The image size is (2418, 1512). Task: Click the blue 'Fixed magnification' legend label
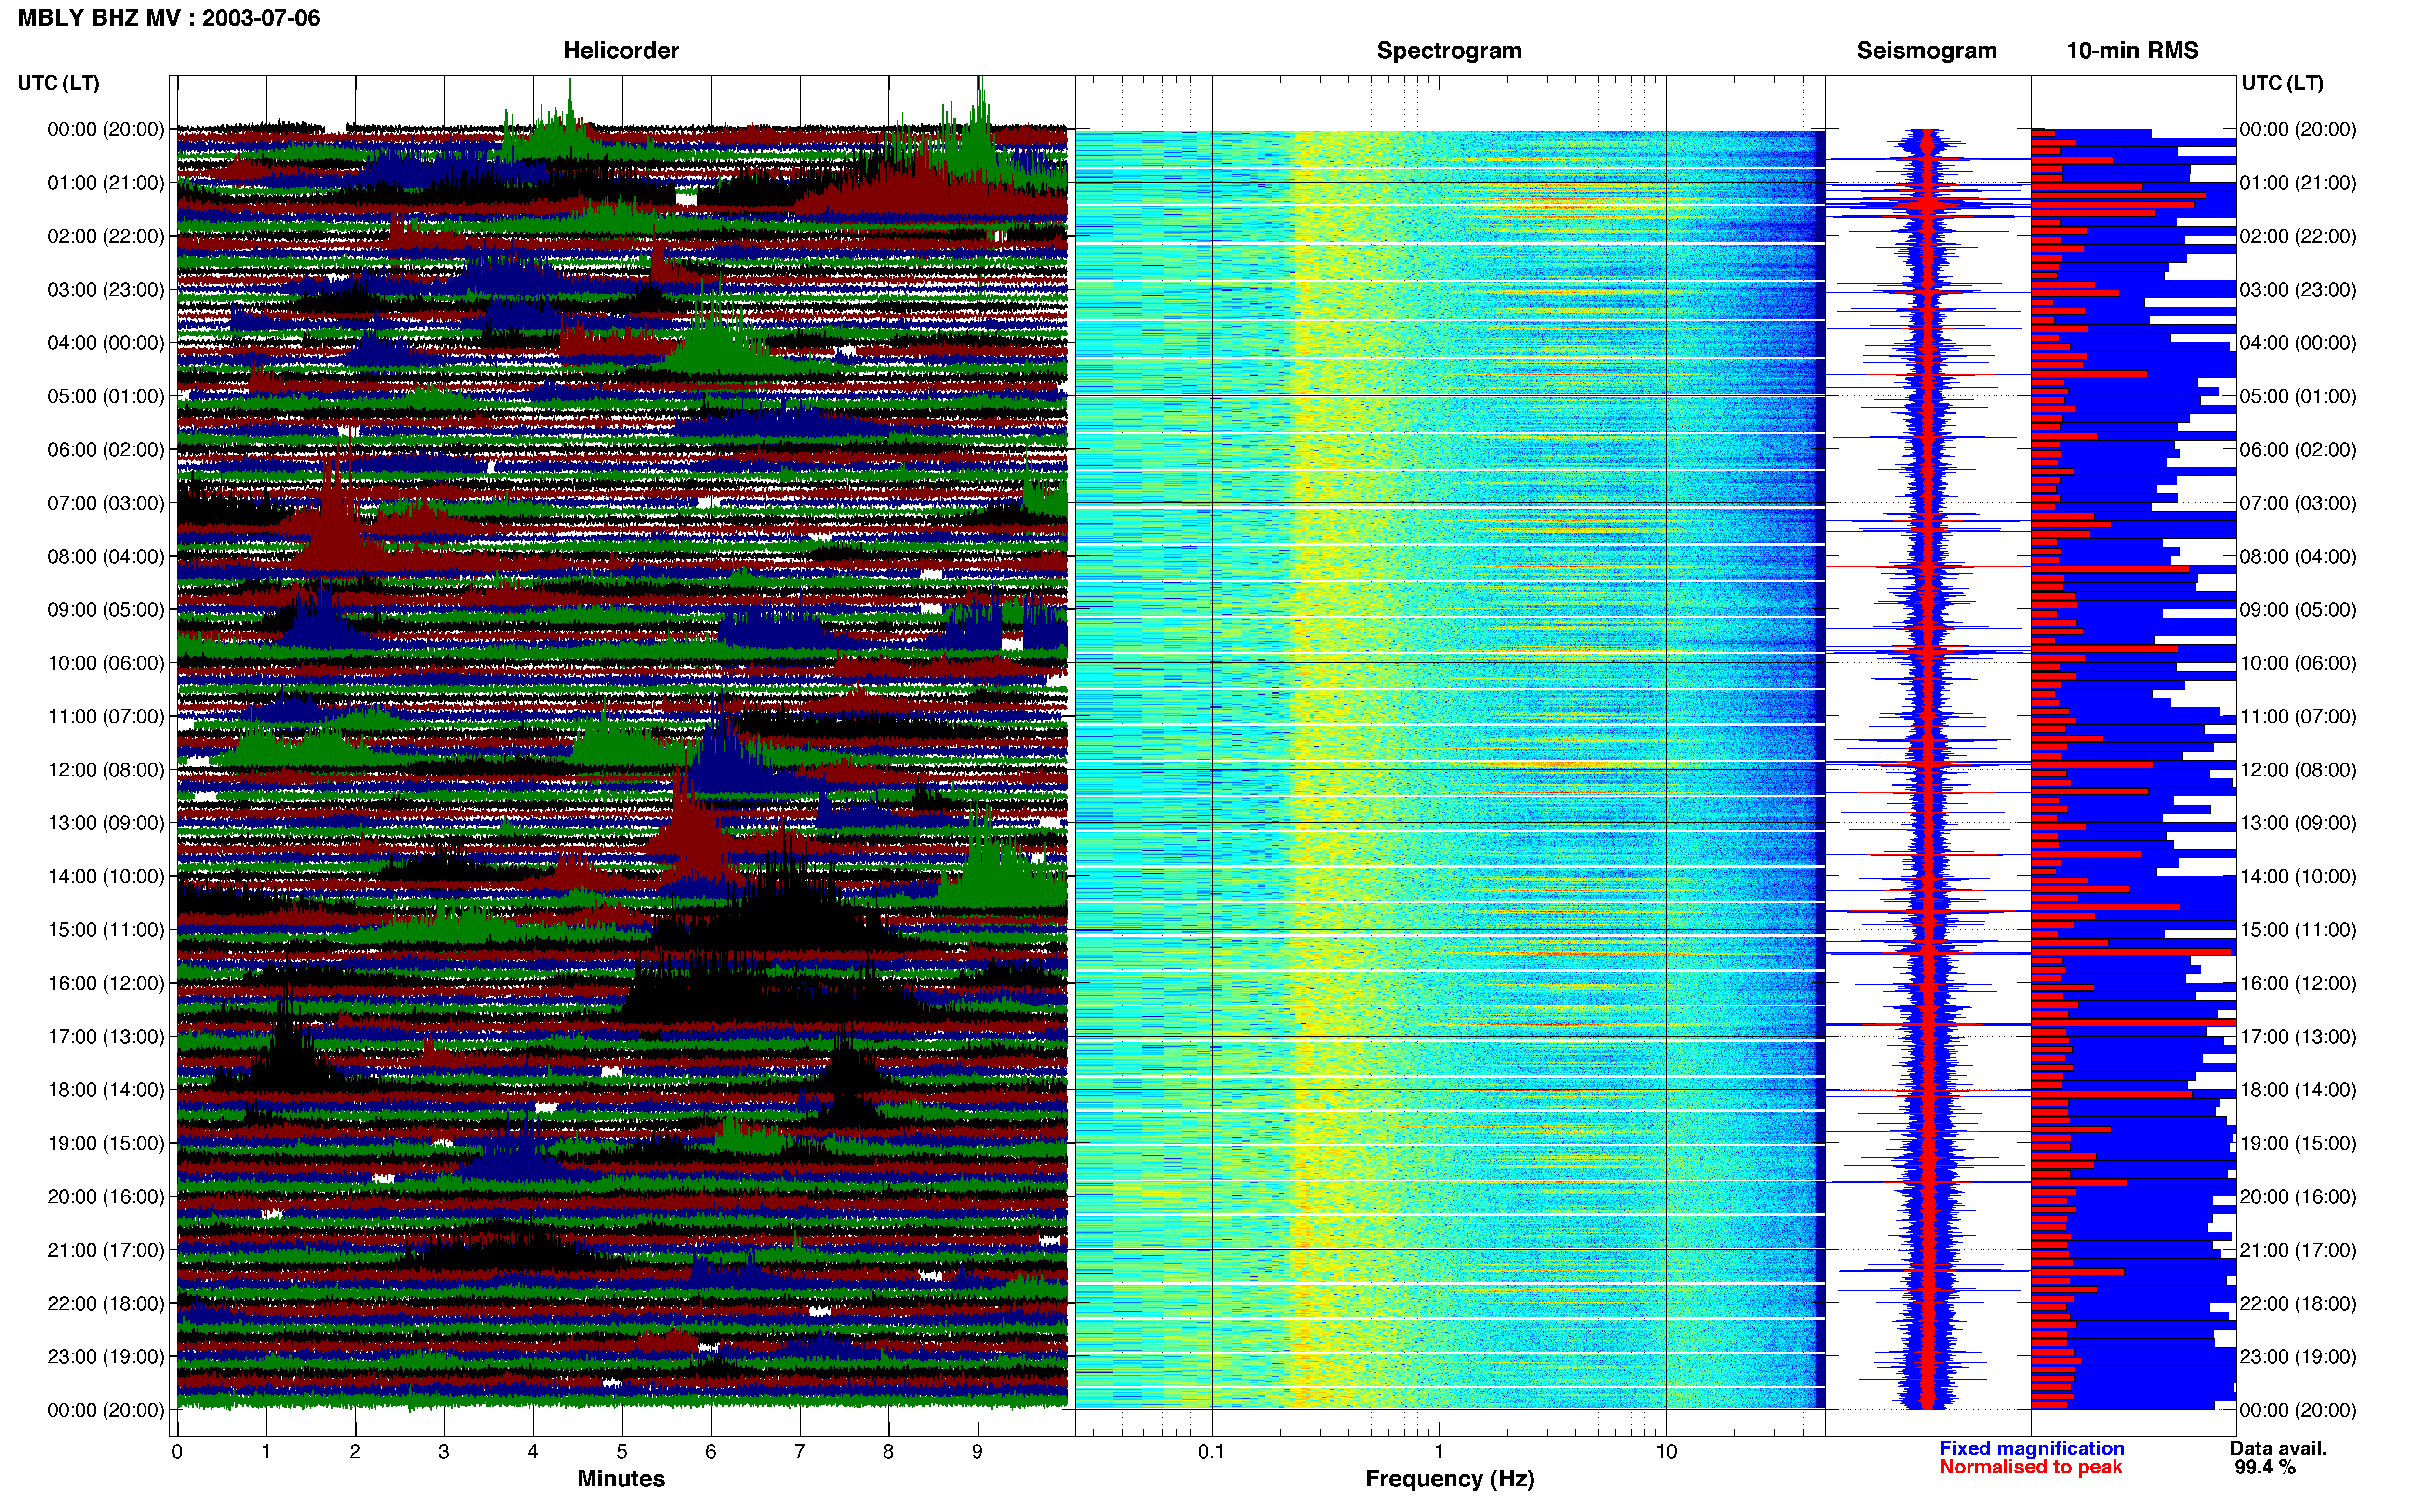[x=2032, y=1448]
